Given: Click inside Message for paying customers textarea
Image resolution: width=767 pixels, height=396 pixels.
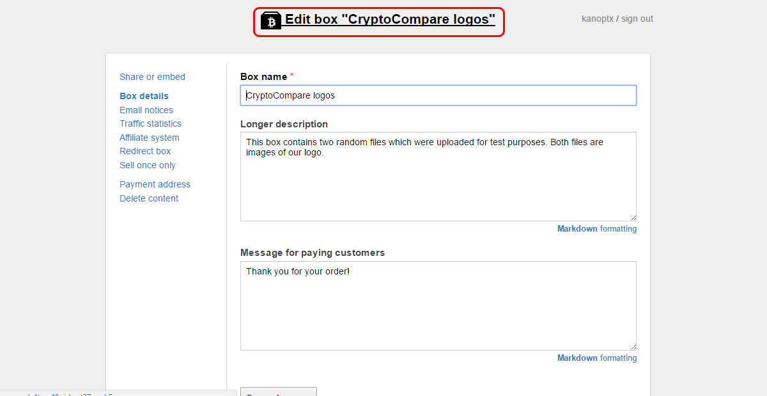Looking at the screenshot, I should tap(438, 306).
